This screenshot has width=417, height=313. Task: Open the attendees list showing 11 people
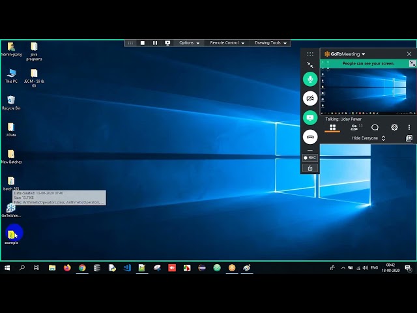pos(356,128)
